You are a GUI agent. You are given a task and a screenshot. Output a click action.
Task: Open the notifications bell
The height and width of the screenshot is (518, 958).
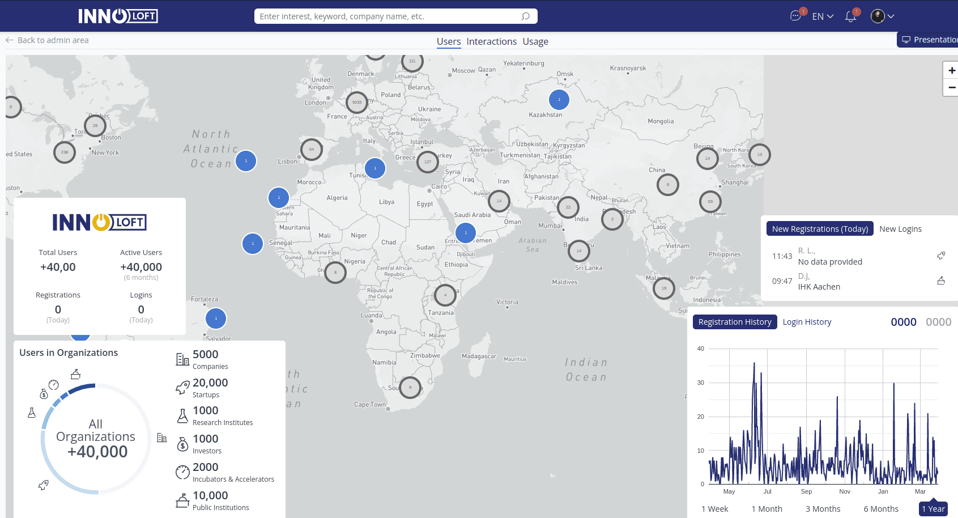pyautogui.click(x=850, y=16)
